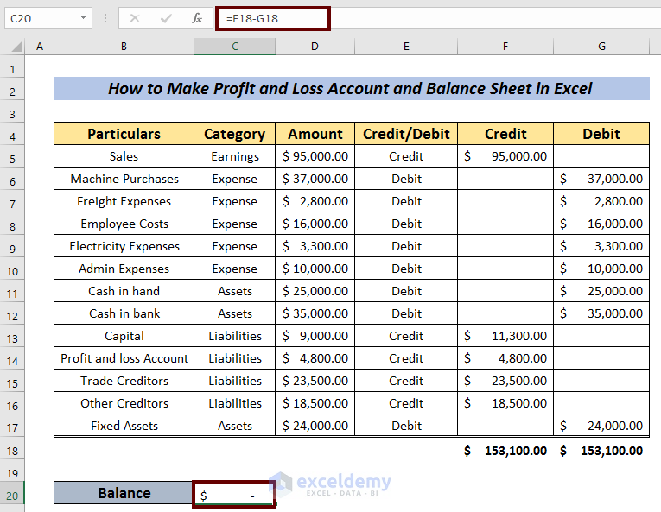The image size is (661, 512).
Task: Click the Cancel (X) formula bar icon
Action: (135, 18)
